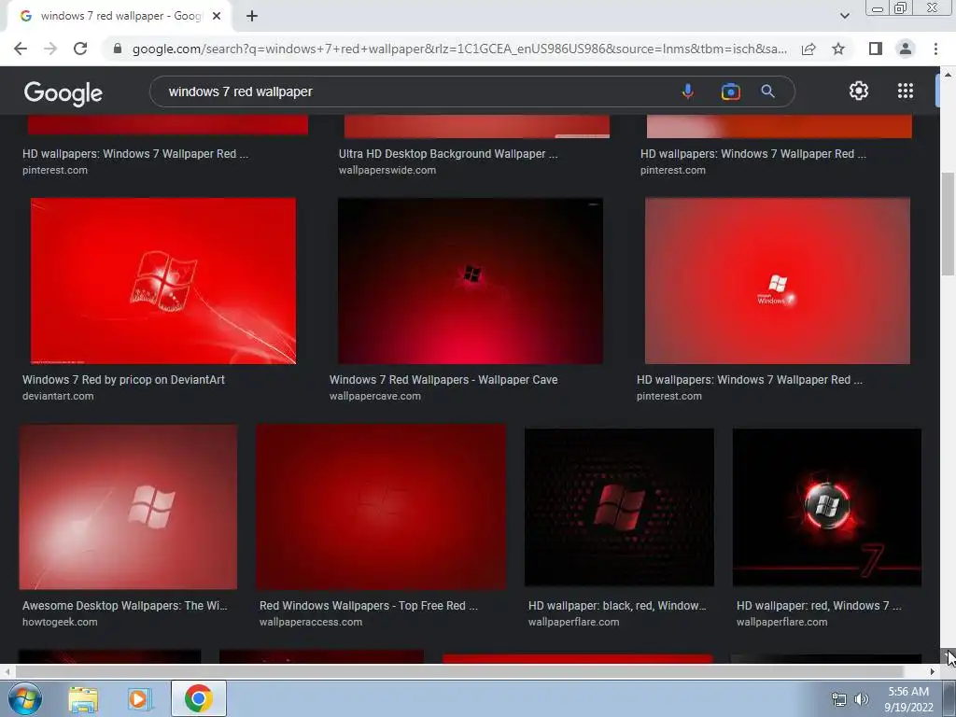Bookmark this page with the star
The width and height of the screenshot is (956, 717).
coord(839,49)
